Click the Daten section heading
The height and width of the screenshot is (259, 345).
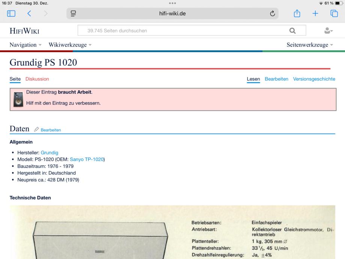coord(20,129)
